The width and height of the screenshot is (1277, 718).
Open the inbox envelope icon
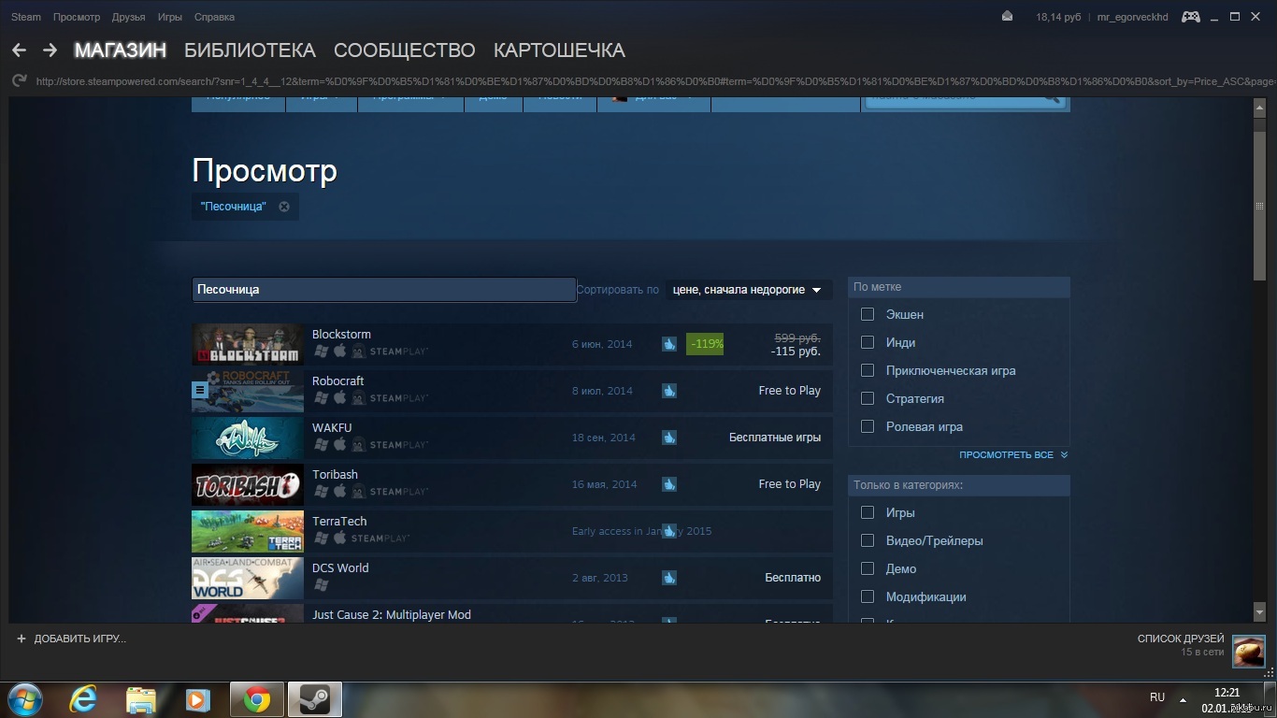click(1007, 17)
